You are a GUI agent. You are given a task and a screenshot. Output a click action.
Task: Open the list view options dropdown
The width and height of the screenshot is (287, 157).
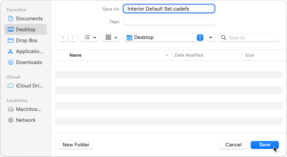90,37
